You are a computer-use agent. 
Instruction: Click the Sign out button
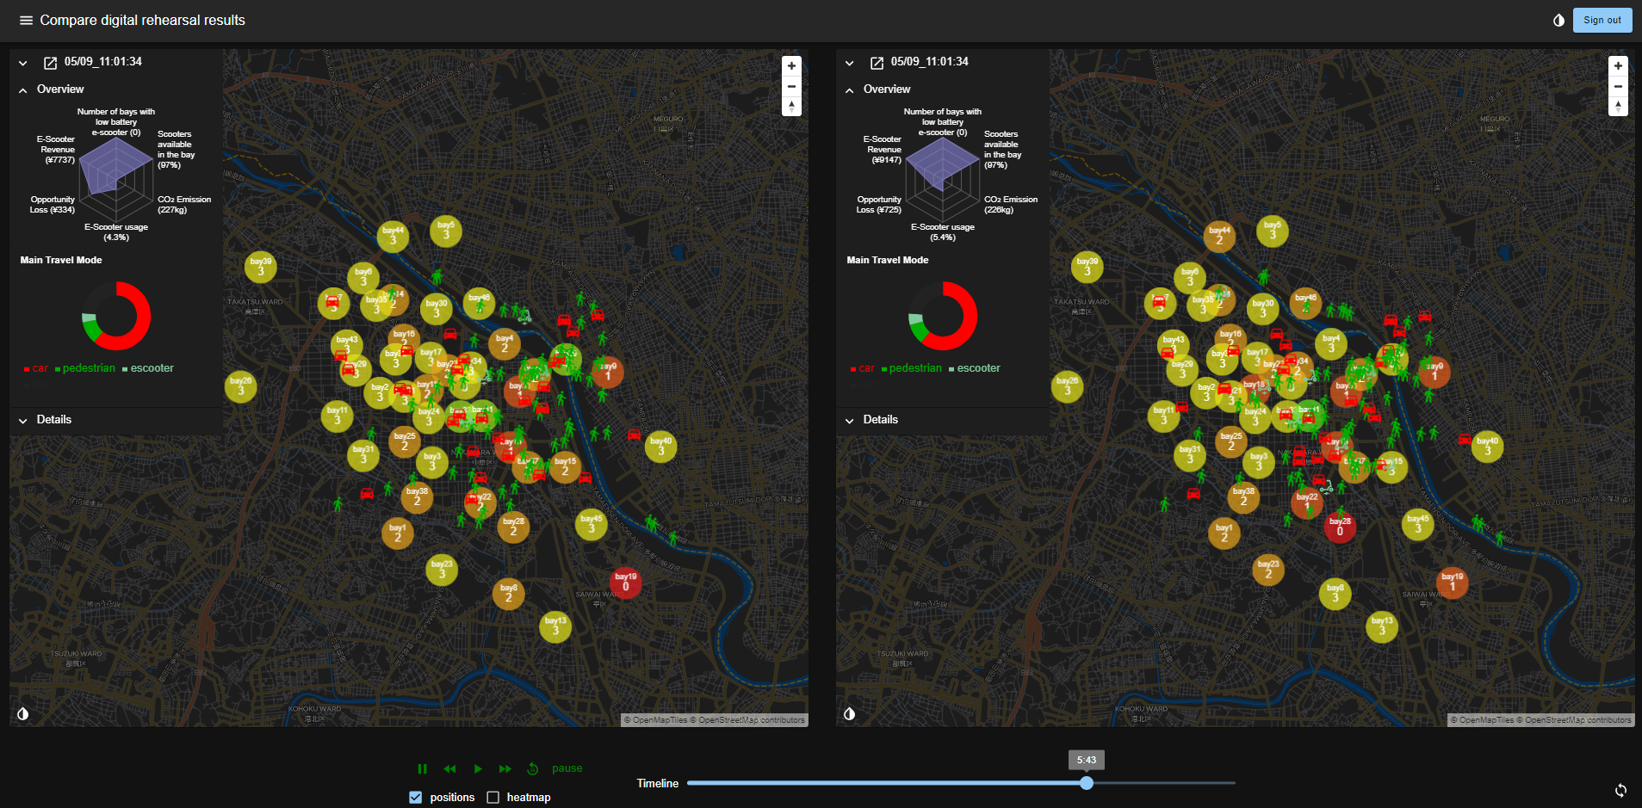click(1602, 21)
